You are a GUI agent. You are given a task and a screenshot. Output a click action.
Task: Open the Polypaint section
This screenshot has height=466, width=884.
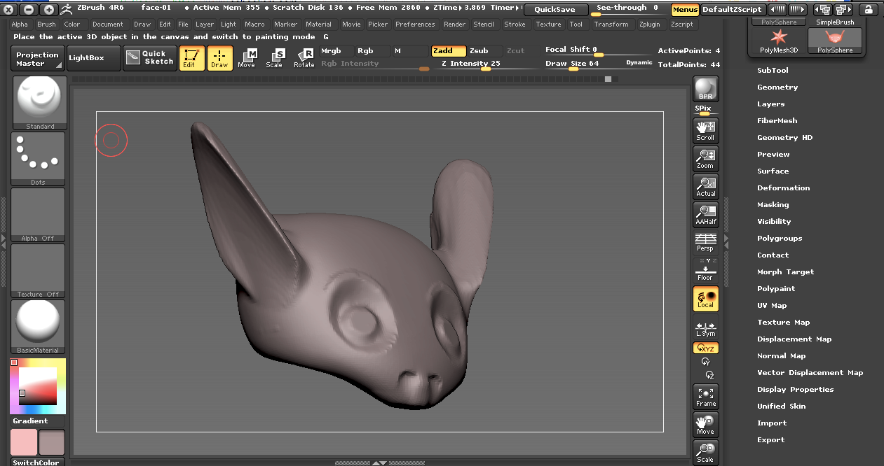click(x=776, y=289)
